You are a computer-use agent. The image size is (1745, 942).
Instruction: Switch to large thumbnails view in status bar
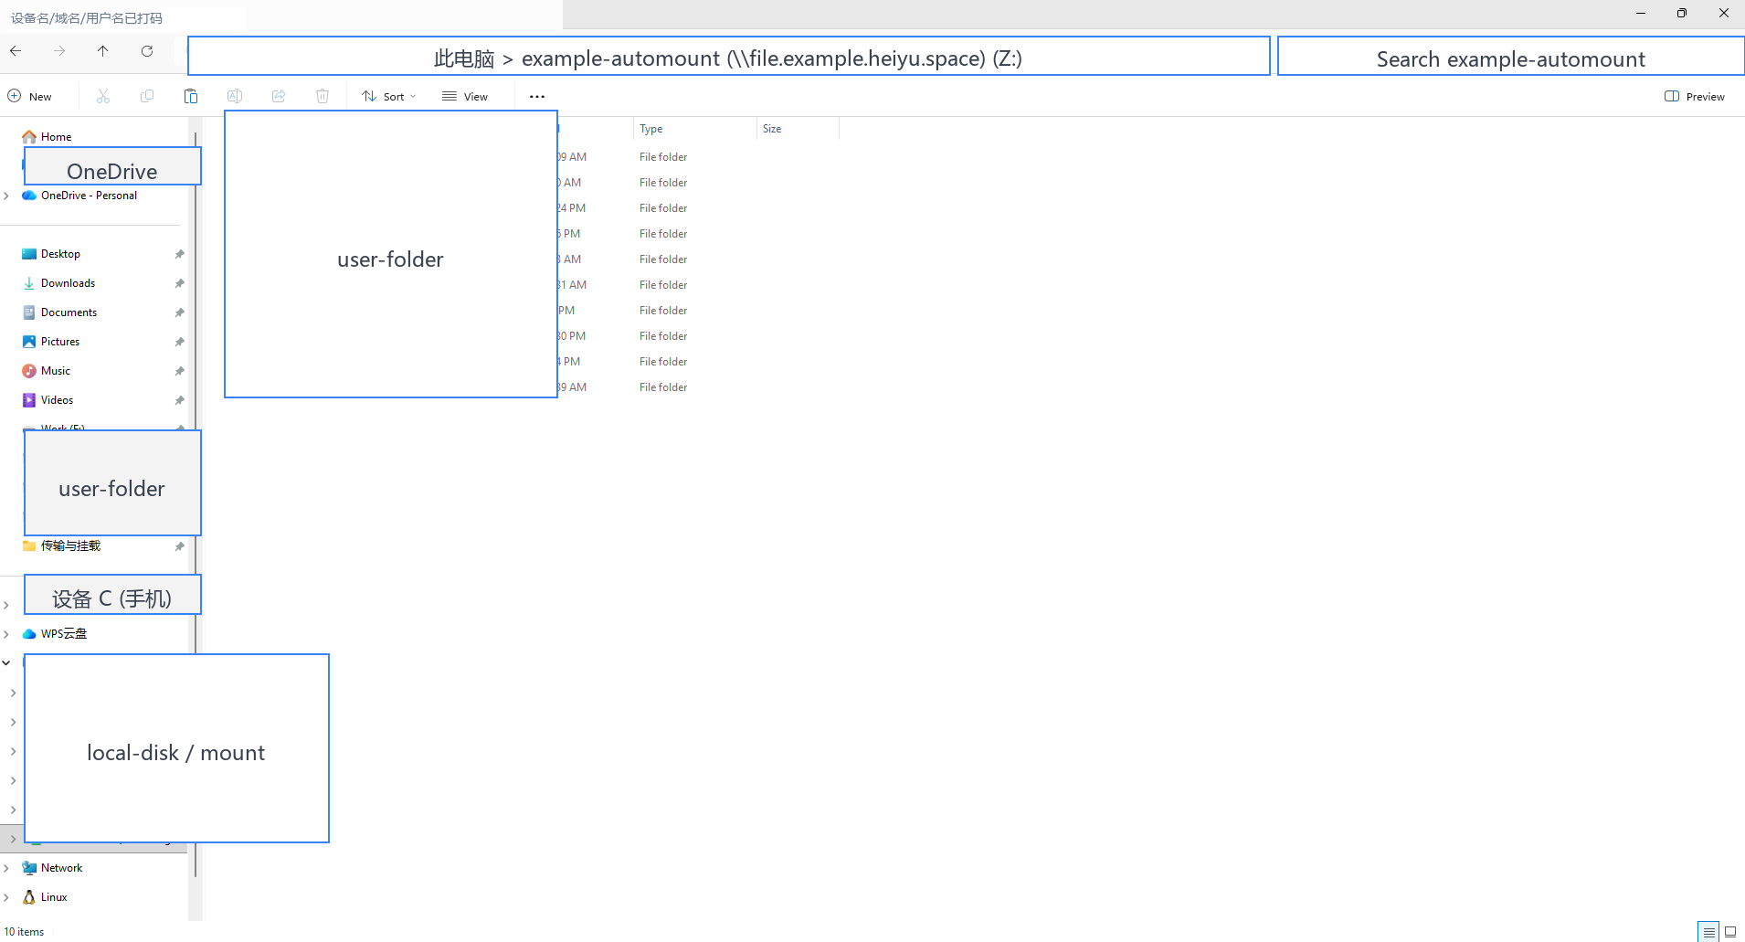(x=1730, y=932)
